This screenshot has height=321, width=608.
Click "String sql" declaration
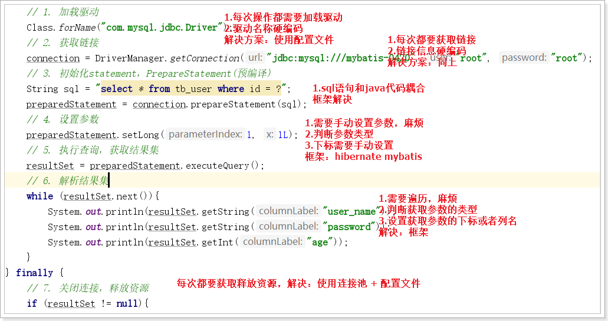pos(52,89)
